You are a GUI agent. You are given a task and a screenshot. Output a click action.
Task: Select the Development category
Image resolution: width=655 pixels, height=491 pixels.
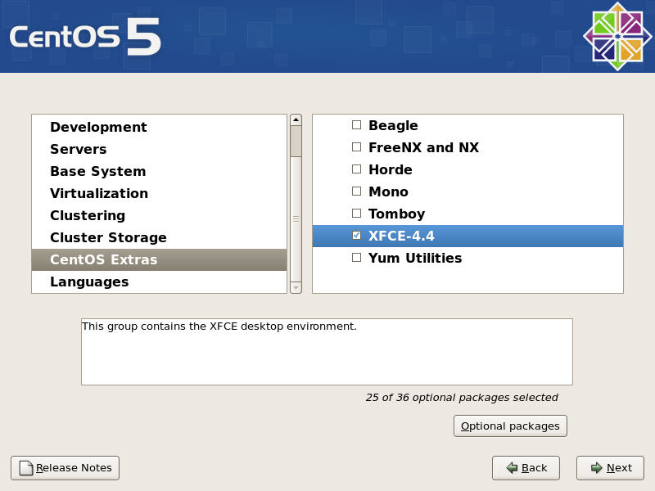(x=159, y=127)
